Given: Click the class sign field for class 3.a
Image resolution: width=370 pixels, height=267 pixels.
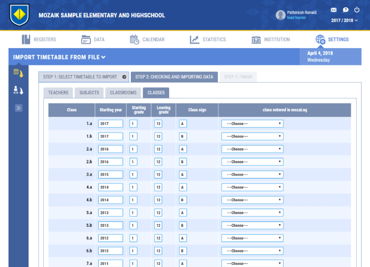Looking at the screenshot, I should tap(183, 175).
